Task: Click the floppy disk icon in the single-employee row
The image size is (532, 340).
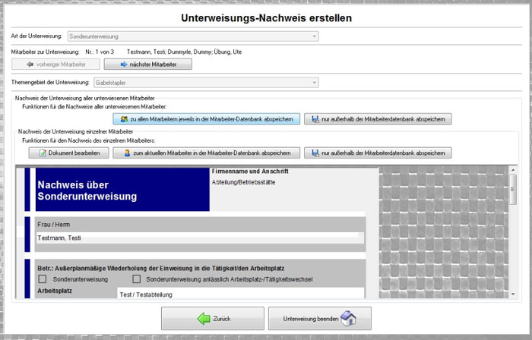Action: tap(315, 153)
